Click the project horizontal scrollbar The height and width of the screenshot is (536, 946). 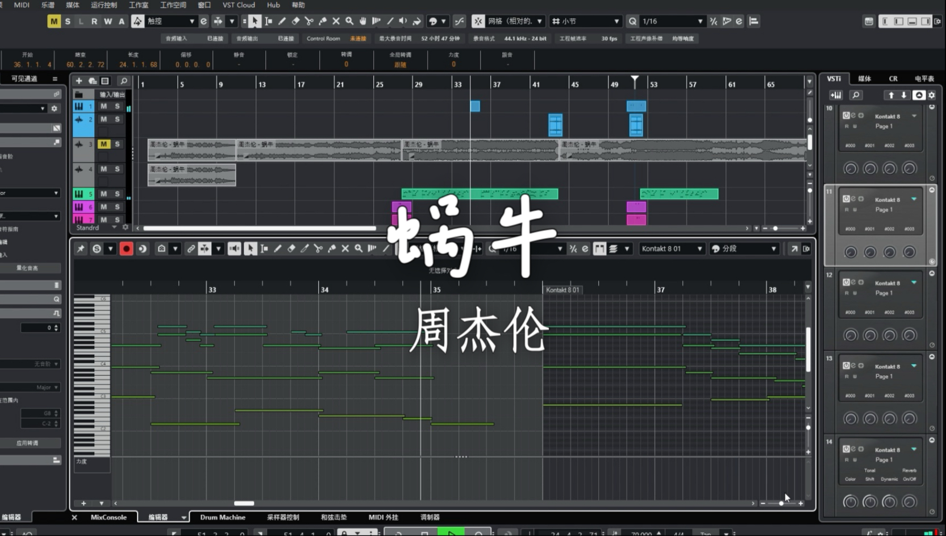[x=259, y=228]
